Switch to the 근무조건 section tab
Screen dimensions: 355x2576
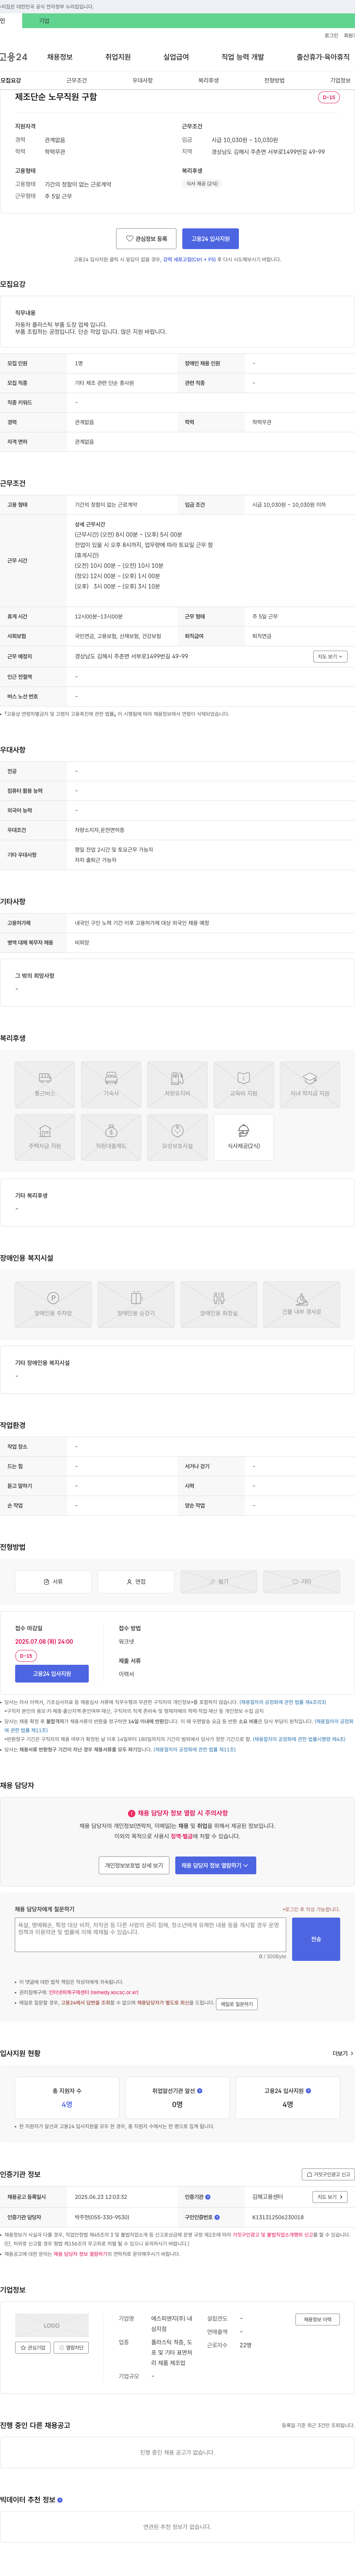76,80
